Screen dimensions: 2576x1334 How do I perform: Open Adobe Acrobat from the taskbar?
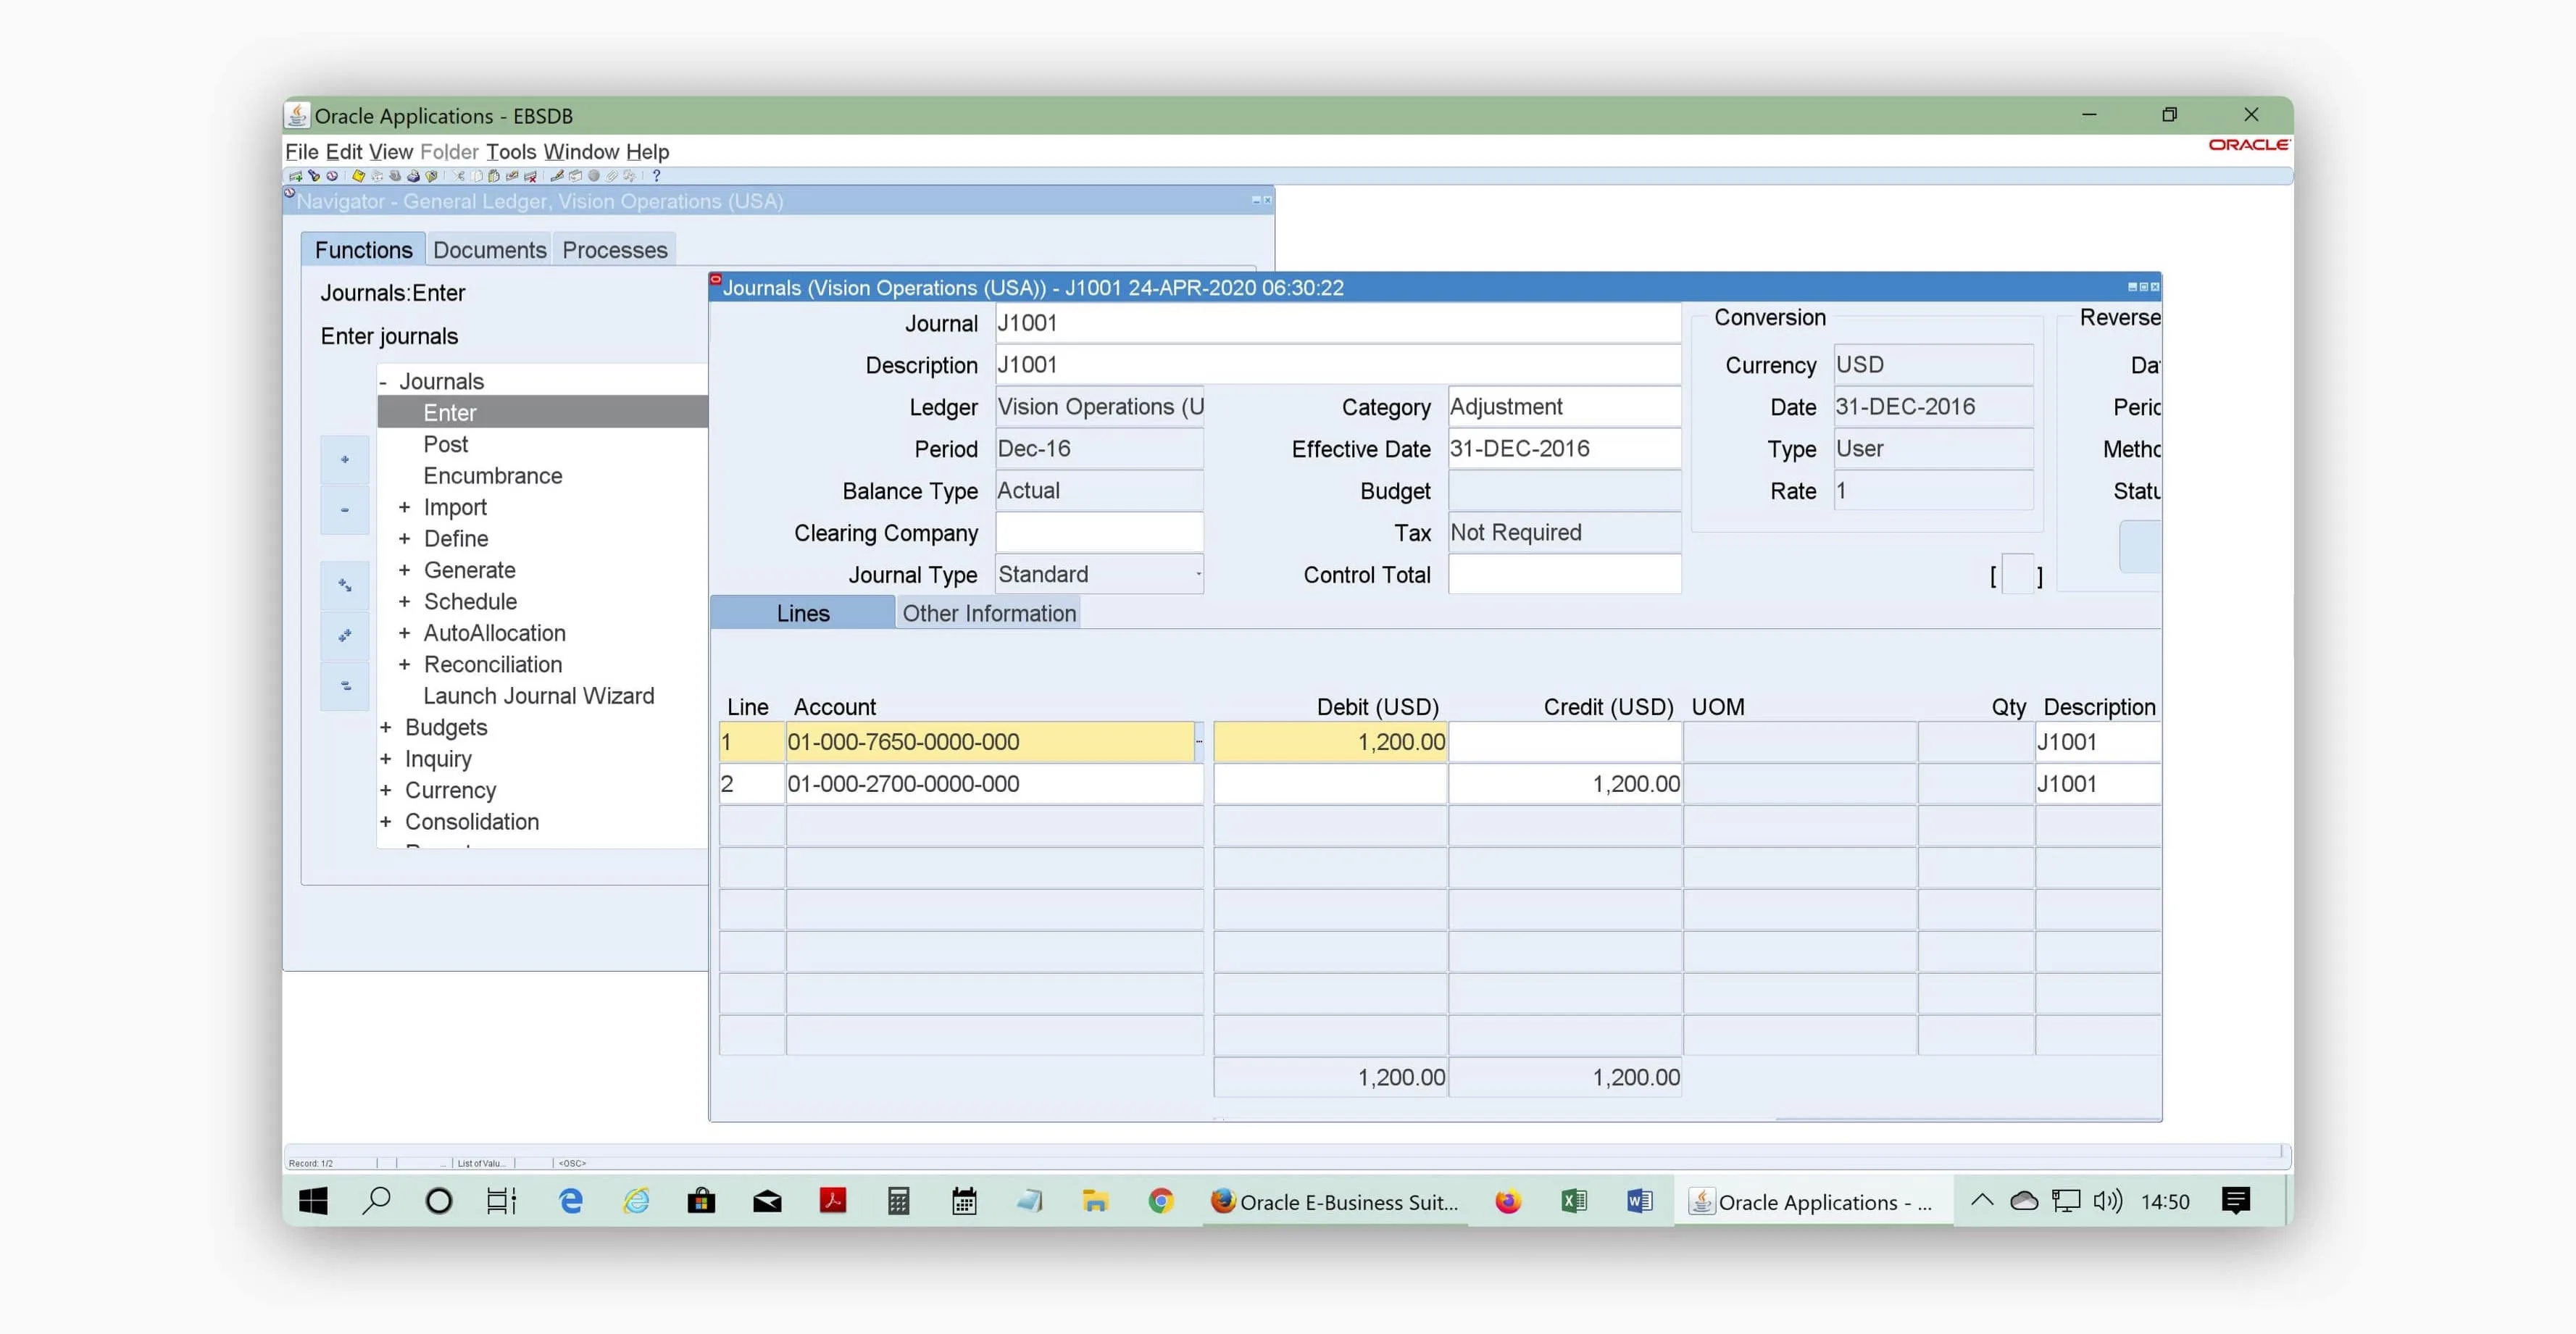(x=833, y=1201)
